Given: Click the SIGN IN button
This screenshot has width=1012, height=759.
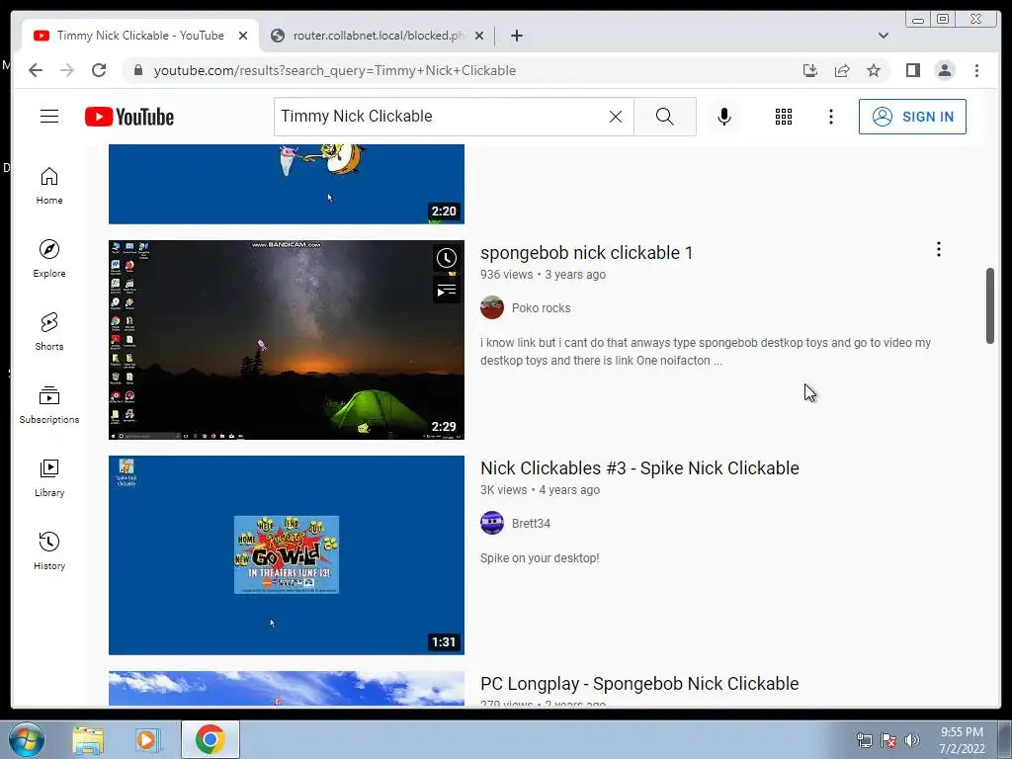Looking at the screenshot, I should click(x=912, y=117).
